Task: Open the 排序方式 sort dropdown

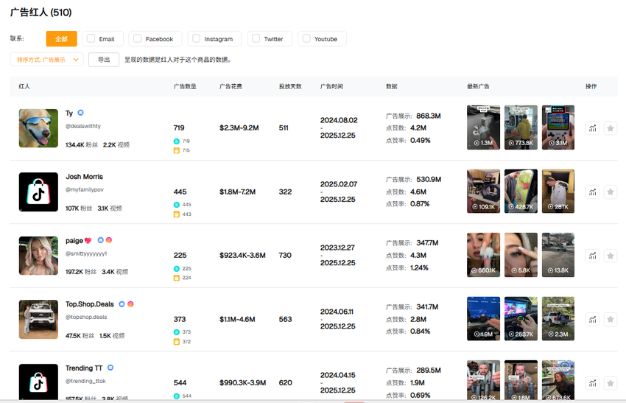Action: [46, 60]
